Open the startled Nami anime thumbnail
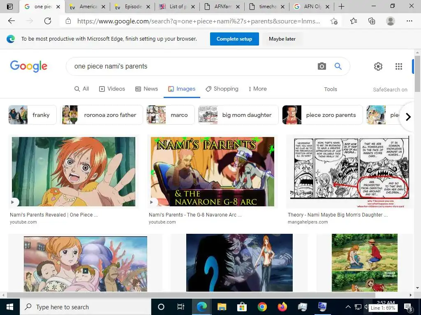Image resolution: width=421 pixels, height=315 pixels. (x=74, y=172)
